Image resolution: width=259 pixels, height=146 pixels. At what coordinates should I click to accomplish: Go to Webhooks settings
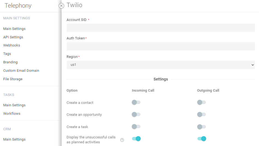[x=12, y=45]
